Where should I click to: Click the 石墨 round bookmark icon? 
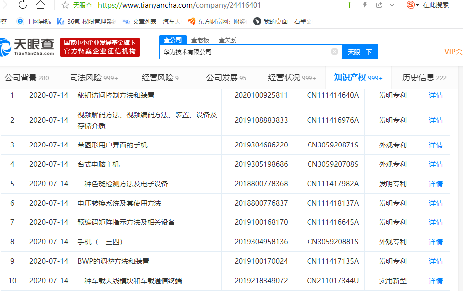coord(257,21)
